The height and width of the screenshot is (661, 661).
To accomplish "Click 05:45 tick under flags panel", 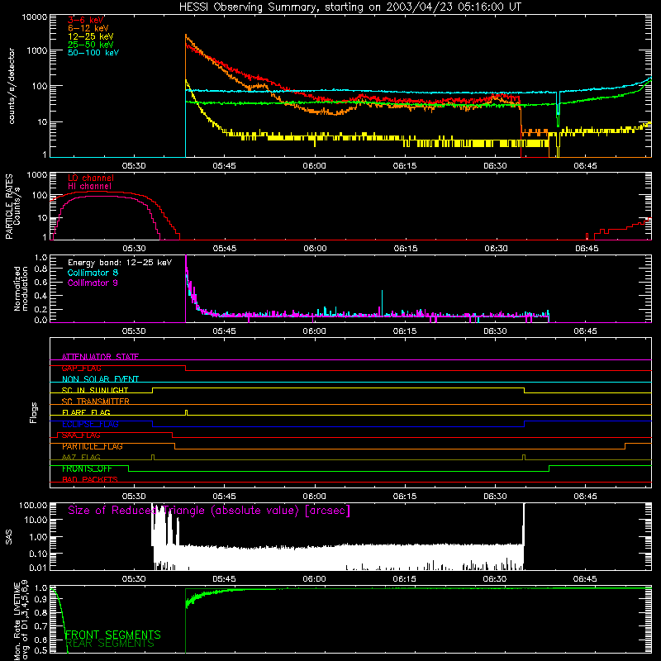I will coord(224,497).
